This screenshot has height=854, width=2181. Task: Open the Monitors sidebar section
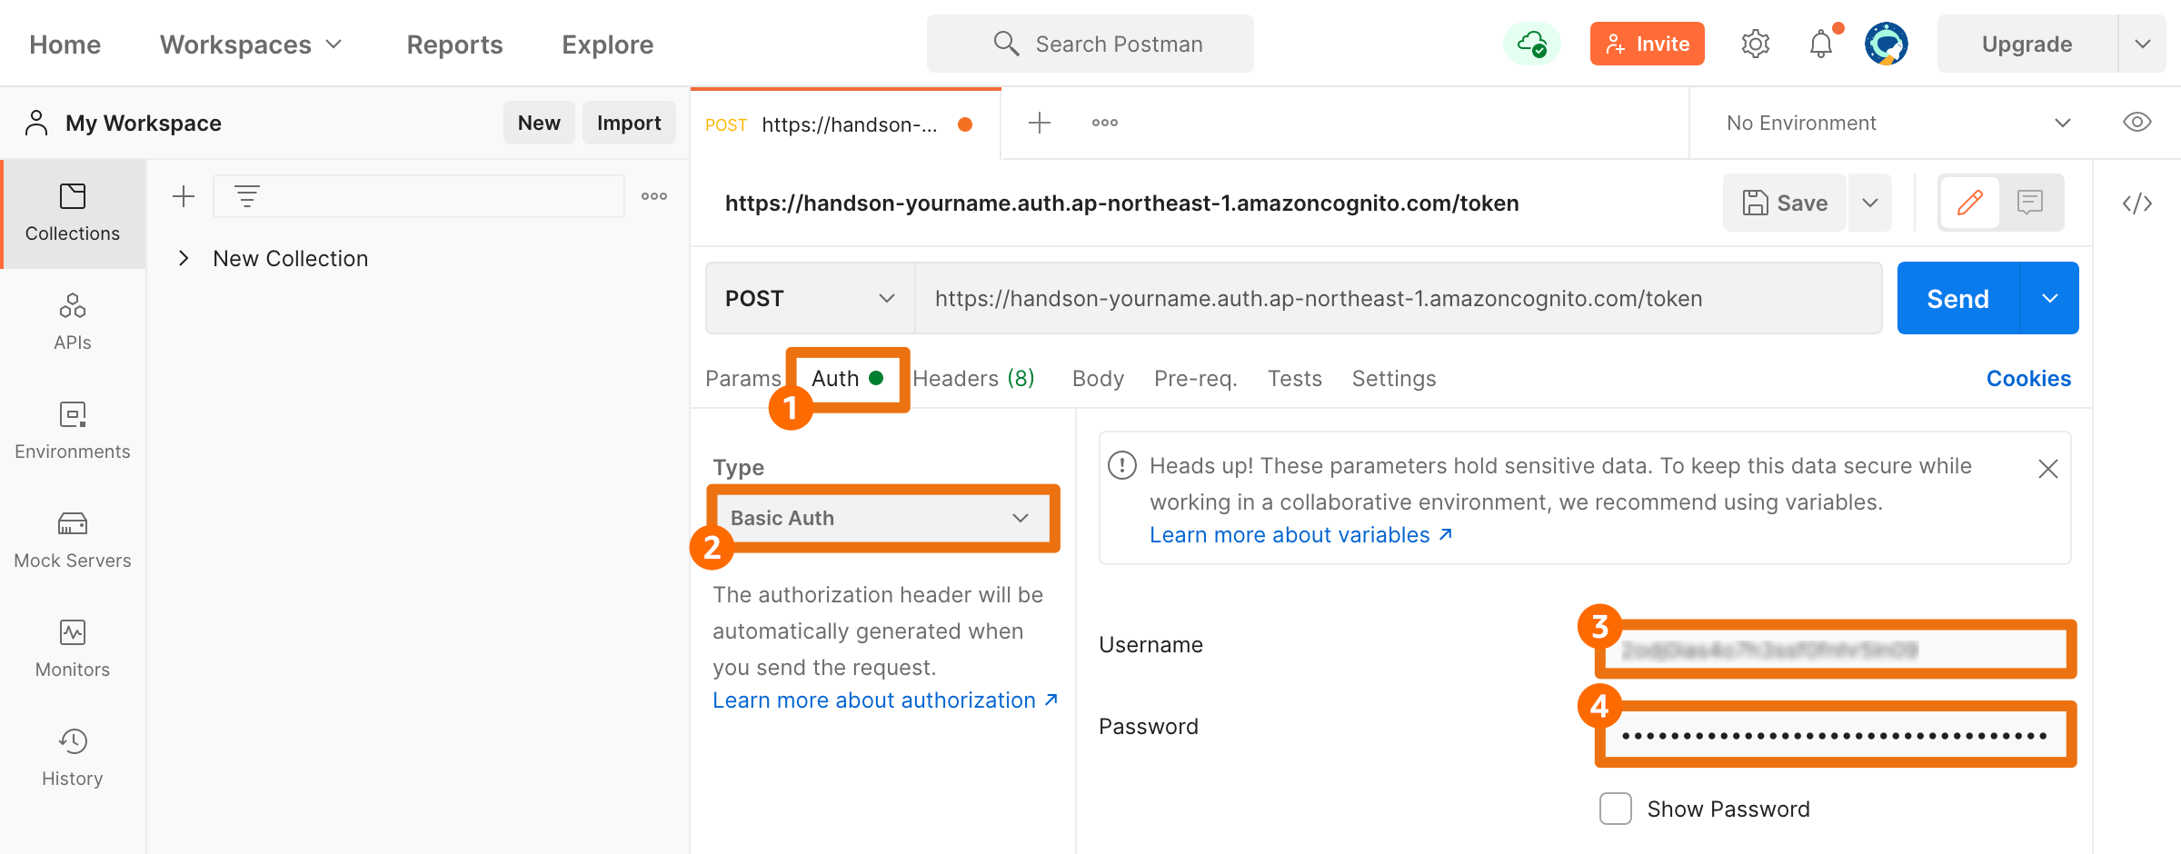[73, 649]
